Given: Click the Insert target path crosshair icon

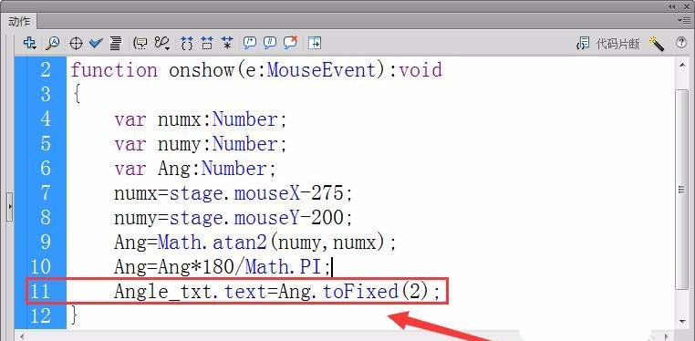Looking at the screenshot, I should click(x=77, y=44).
